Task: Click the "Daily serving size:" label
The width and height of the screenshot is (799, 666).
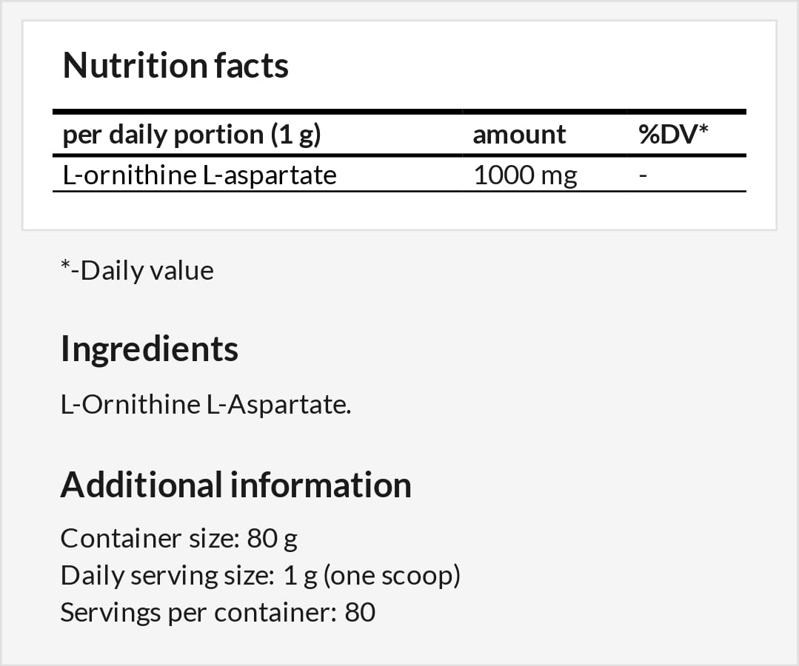Action: [167, 575]
